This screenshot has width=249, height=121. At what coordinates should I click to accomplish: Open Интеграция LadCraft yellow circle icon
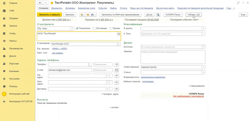(x=4, y=94)
